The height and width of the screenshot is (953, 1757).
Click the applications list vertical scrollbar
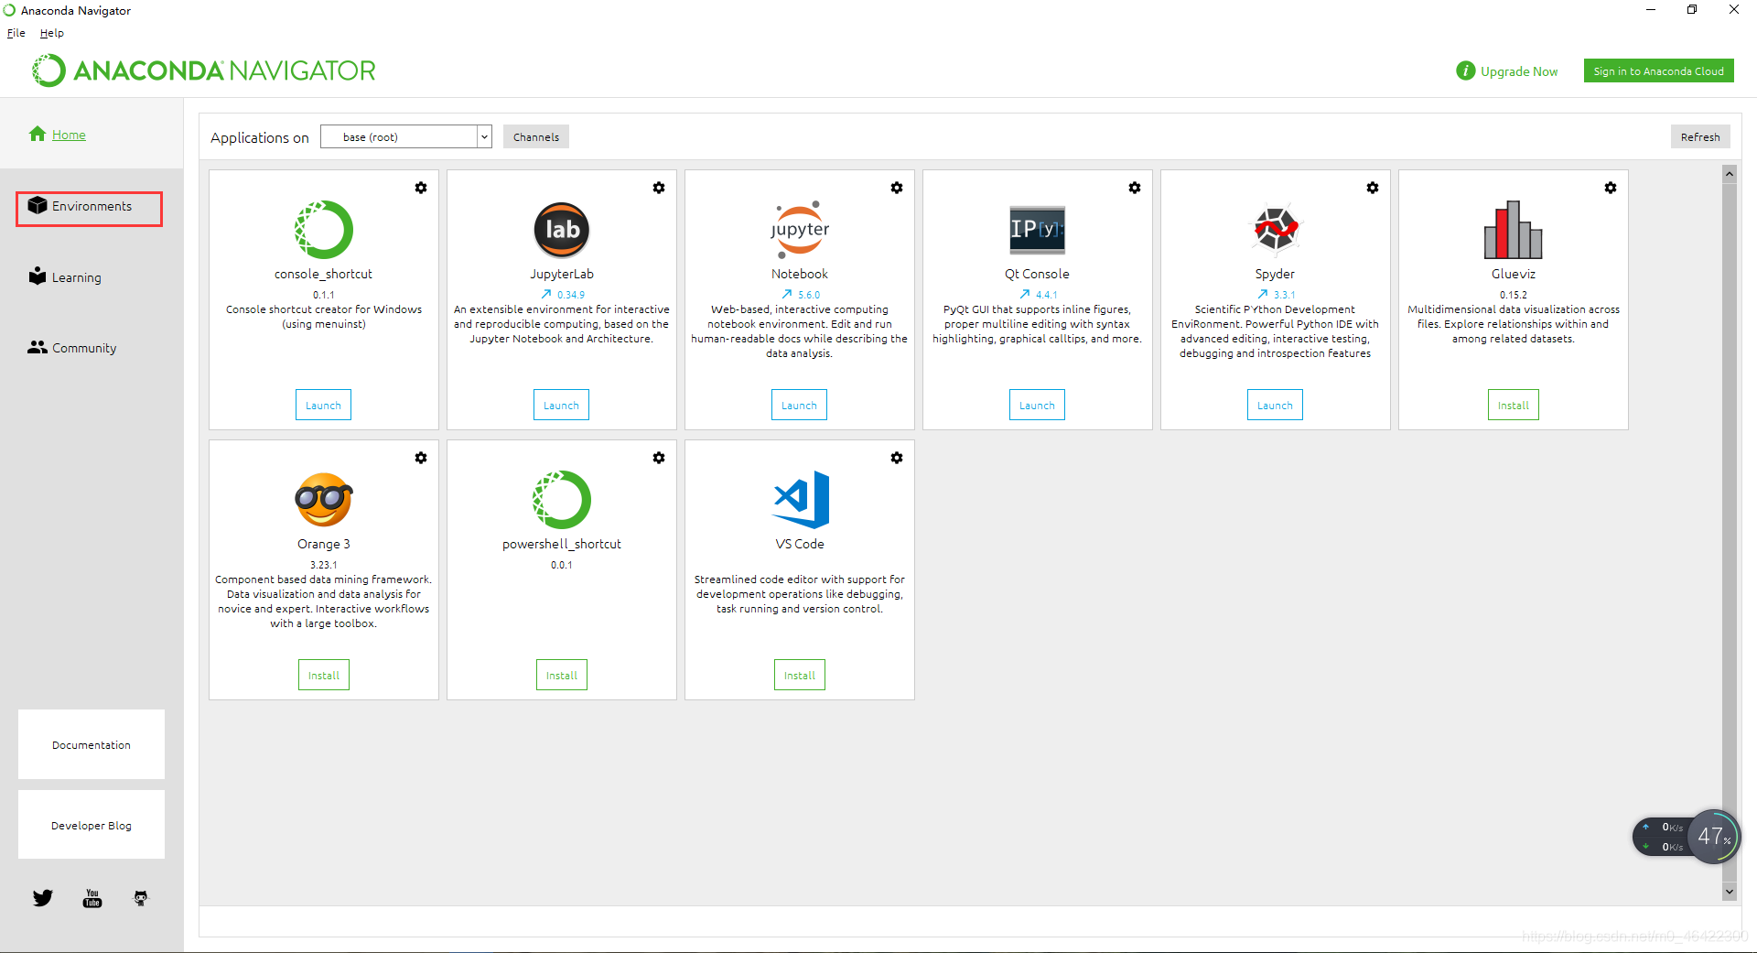click(1730, 531)
